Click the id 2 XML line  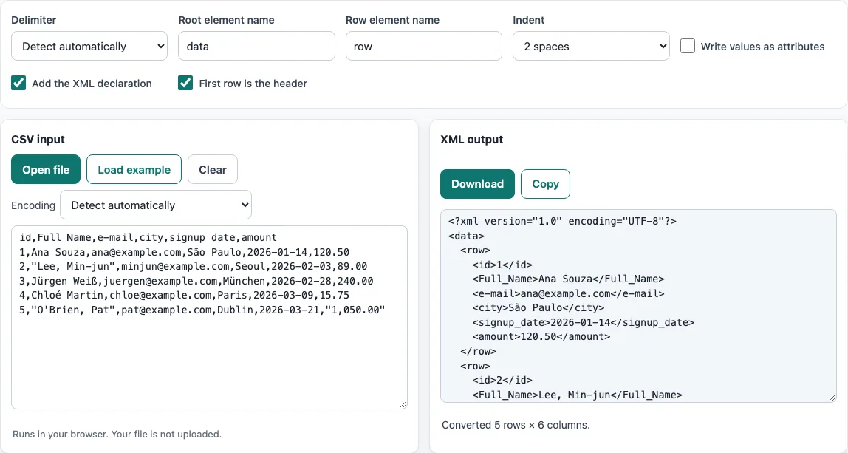point(502,381)
